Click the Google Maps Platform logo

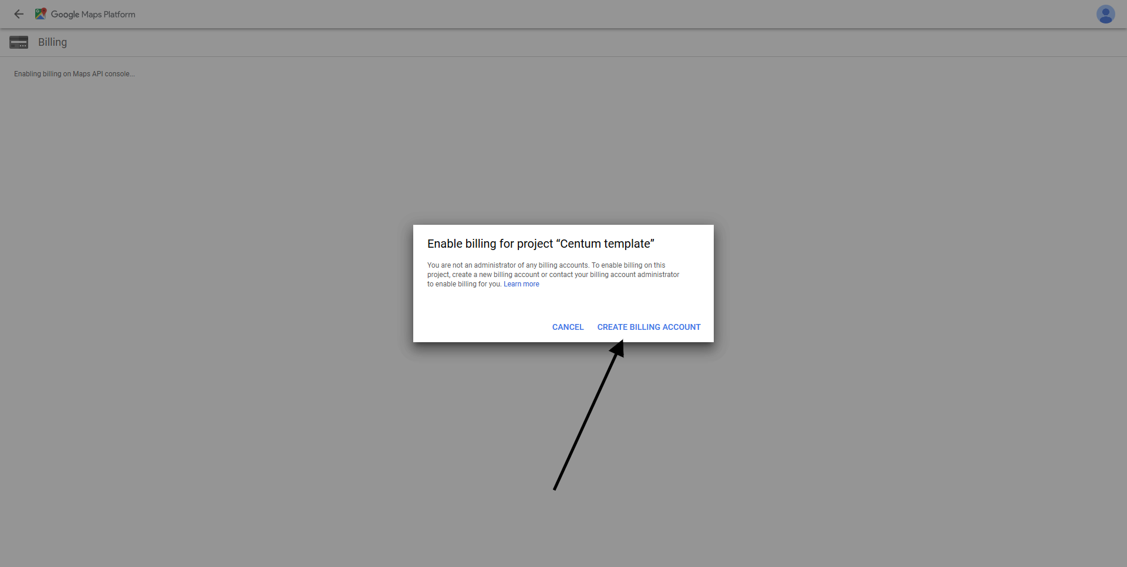(41, 14)
